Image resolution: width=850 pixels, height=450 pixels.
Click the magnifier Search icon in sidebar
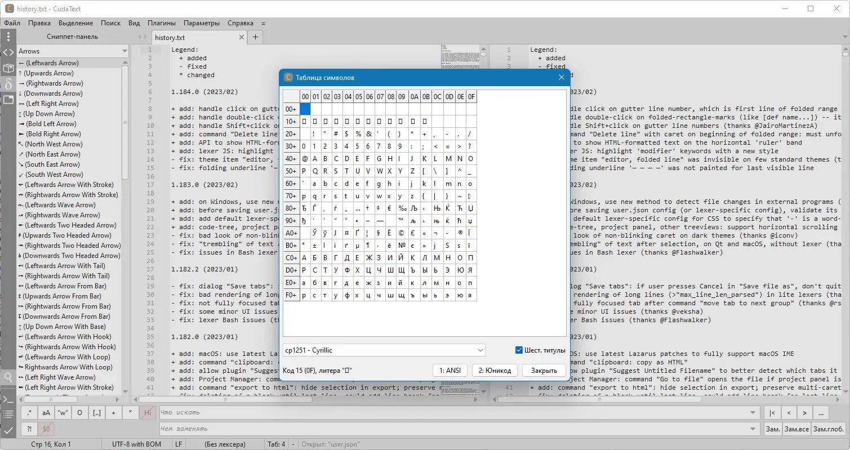(8, 377)
